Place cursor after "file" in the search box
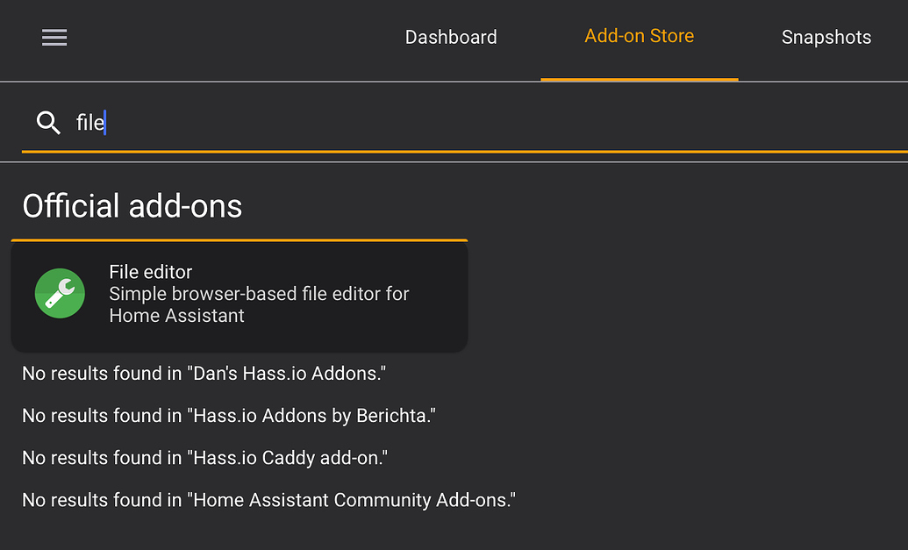The image size is (908, 550). click(106, 123)
